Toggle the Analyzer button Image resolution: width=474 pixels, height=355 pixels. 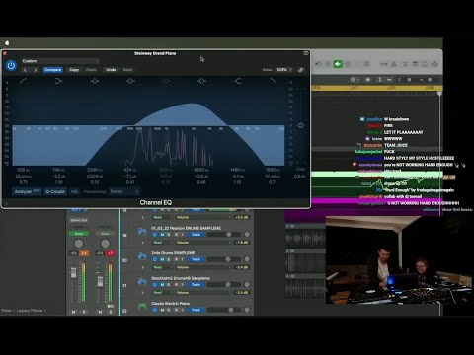click(x=28, y=191)
